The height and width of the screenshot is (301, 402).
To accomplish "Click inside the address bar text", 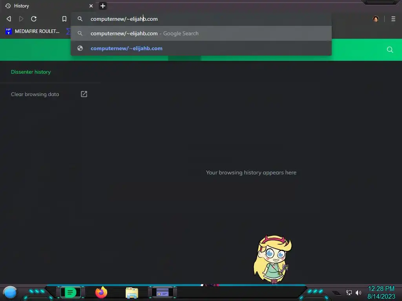I will pos(124,19).
